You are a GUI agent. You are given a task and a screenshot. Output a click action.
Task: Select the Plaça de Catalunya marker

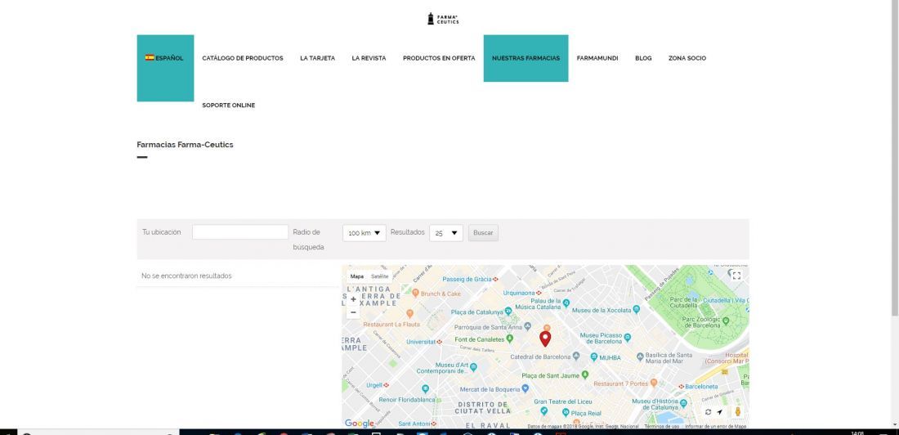508,312
